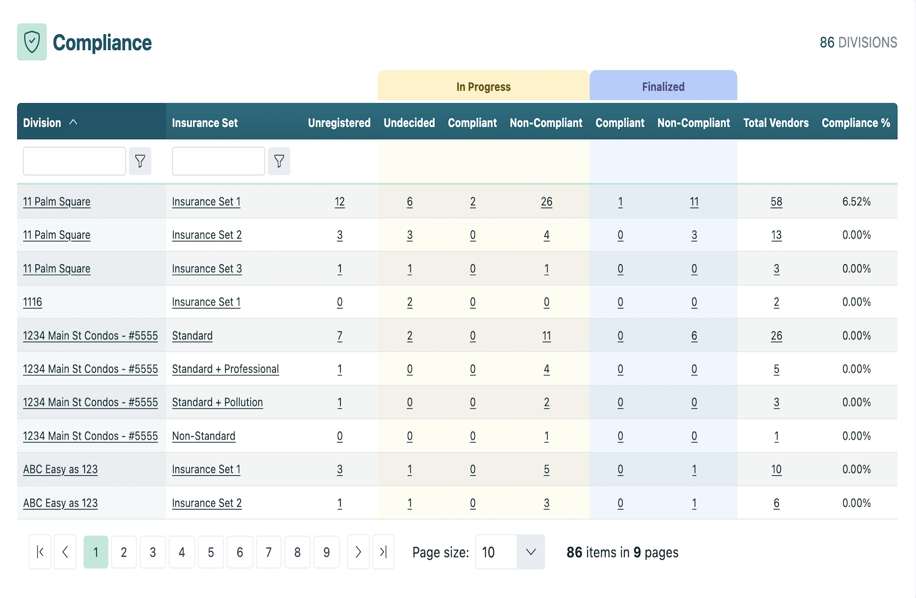
Task: Open the 58 total vendors list
Action: (776, 202)
